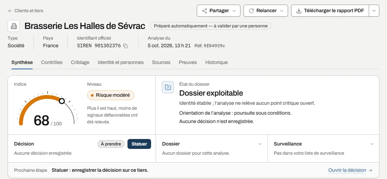387x179 pixels.
Task: Click the 'Aucune décision enregistrée' text under Décision
Action: (x=43, y=153)
